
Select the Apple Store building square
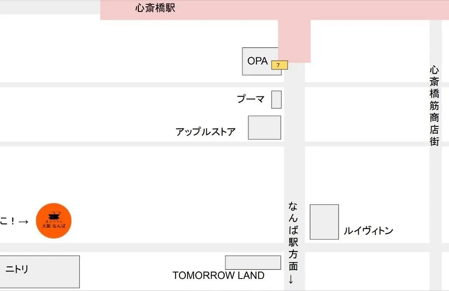(x=264, y=128)
